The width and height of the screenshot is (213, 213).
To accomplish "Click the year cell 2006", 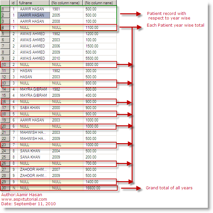I will [66, 46].
